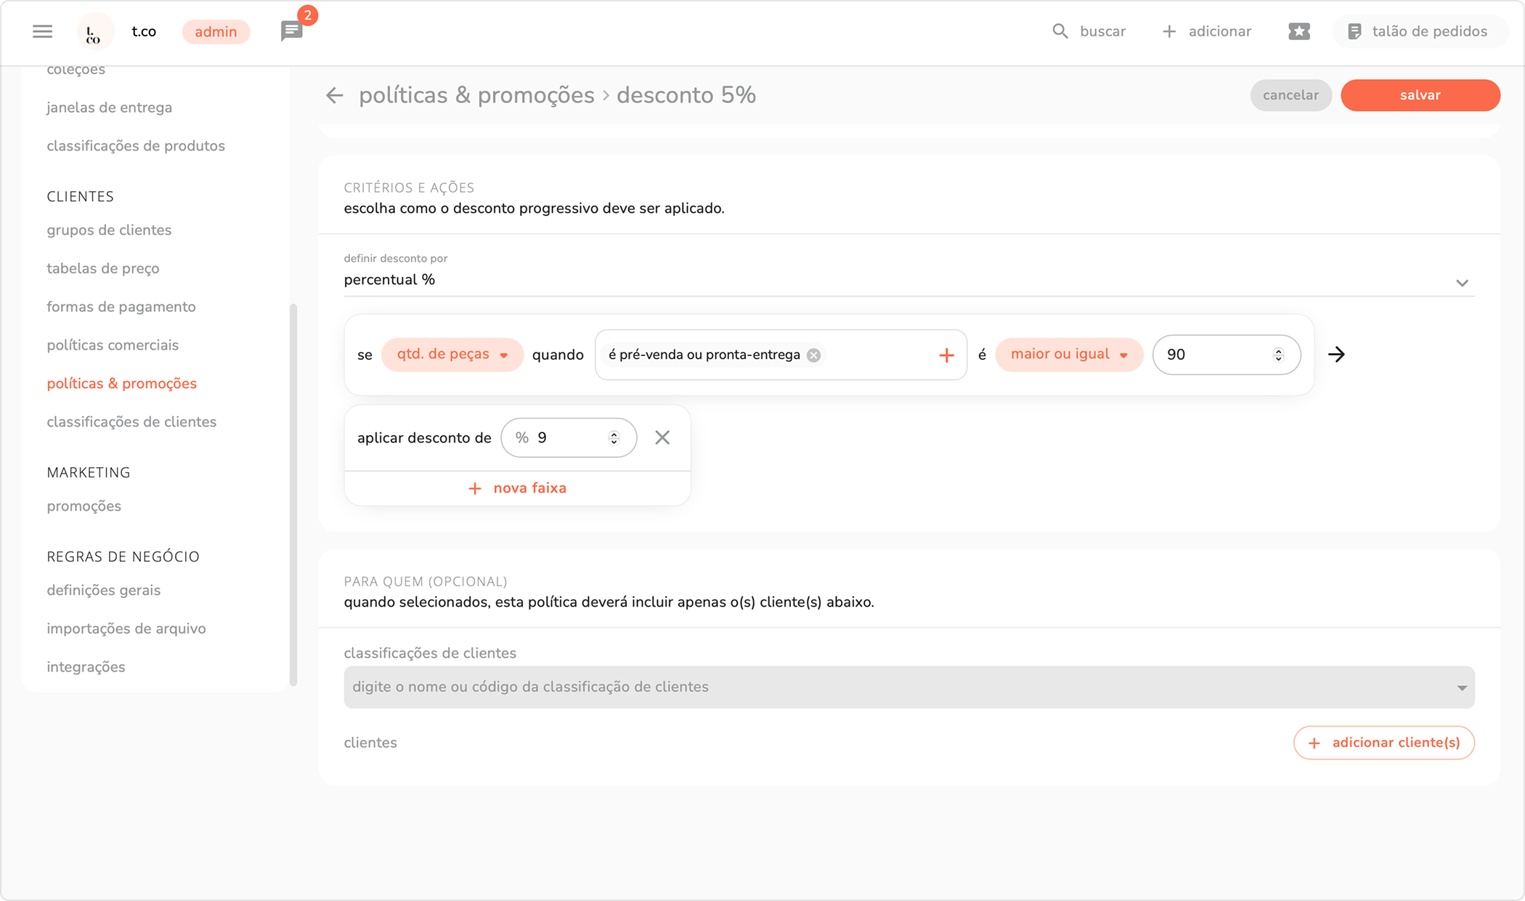Open the classificações de clientes combo box
1525x901 pixels.
point(908,687)
